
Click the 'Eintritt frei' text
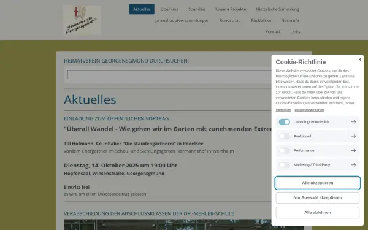click(x=77, y=187)
